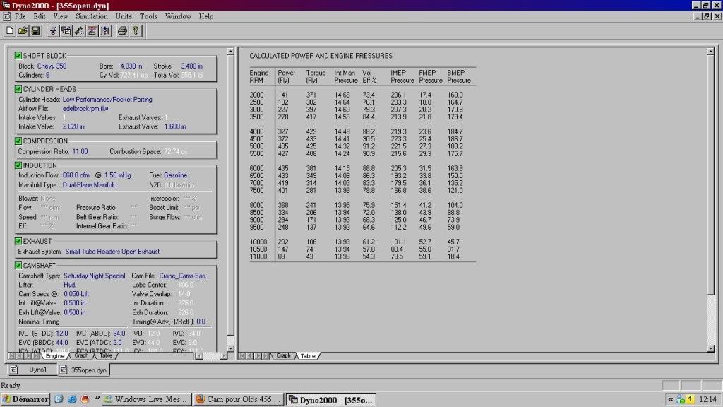The height and width of the screenshot is (407, 723).
Task: Open the Window menu
Action: click(x=178, y=16)
